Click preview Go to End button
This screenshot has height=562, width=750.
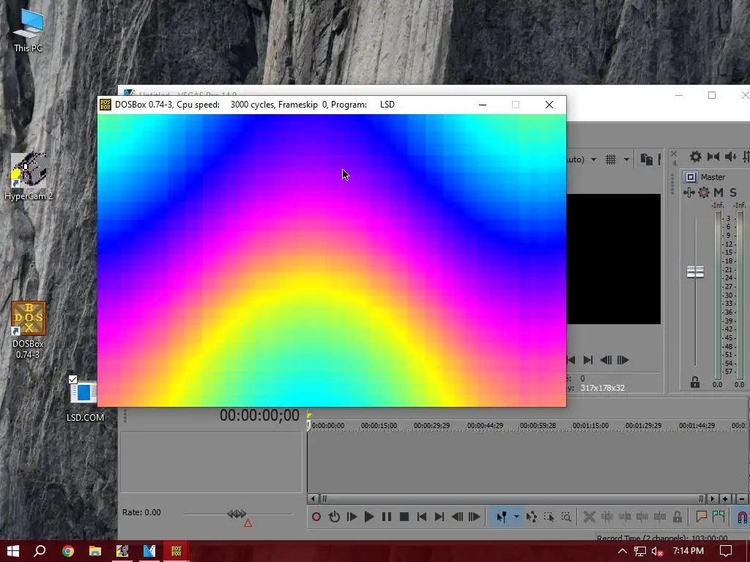pyautogui.click(x=588, y=360)
